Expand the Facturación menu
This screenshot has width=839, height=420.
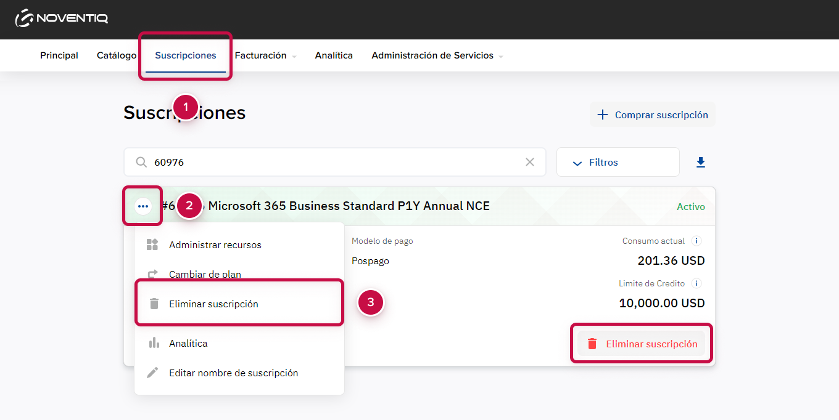pos(265,55)
